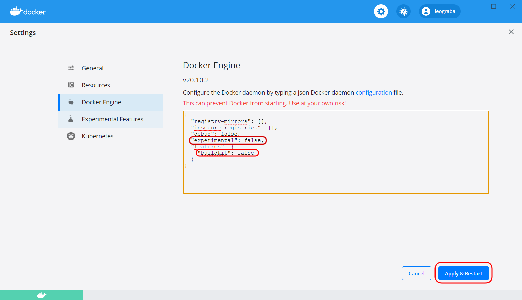Click the user avatar icon beside leograba
The height and width of the screenshot is (300, 522).
click(426, 11)
